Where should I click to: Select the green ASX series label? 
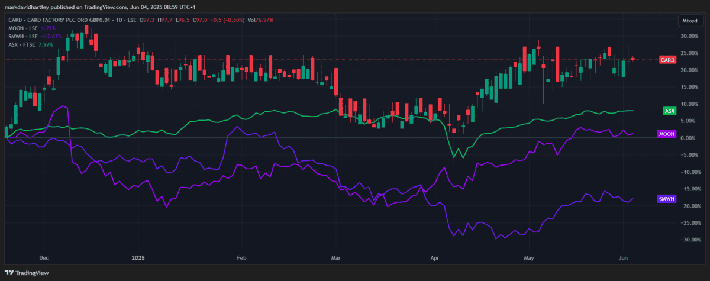670,111
